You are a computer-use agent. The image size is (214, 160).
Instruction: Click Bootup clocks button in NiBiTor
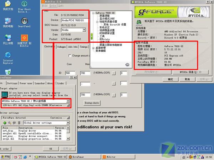point(92,103)
